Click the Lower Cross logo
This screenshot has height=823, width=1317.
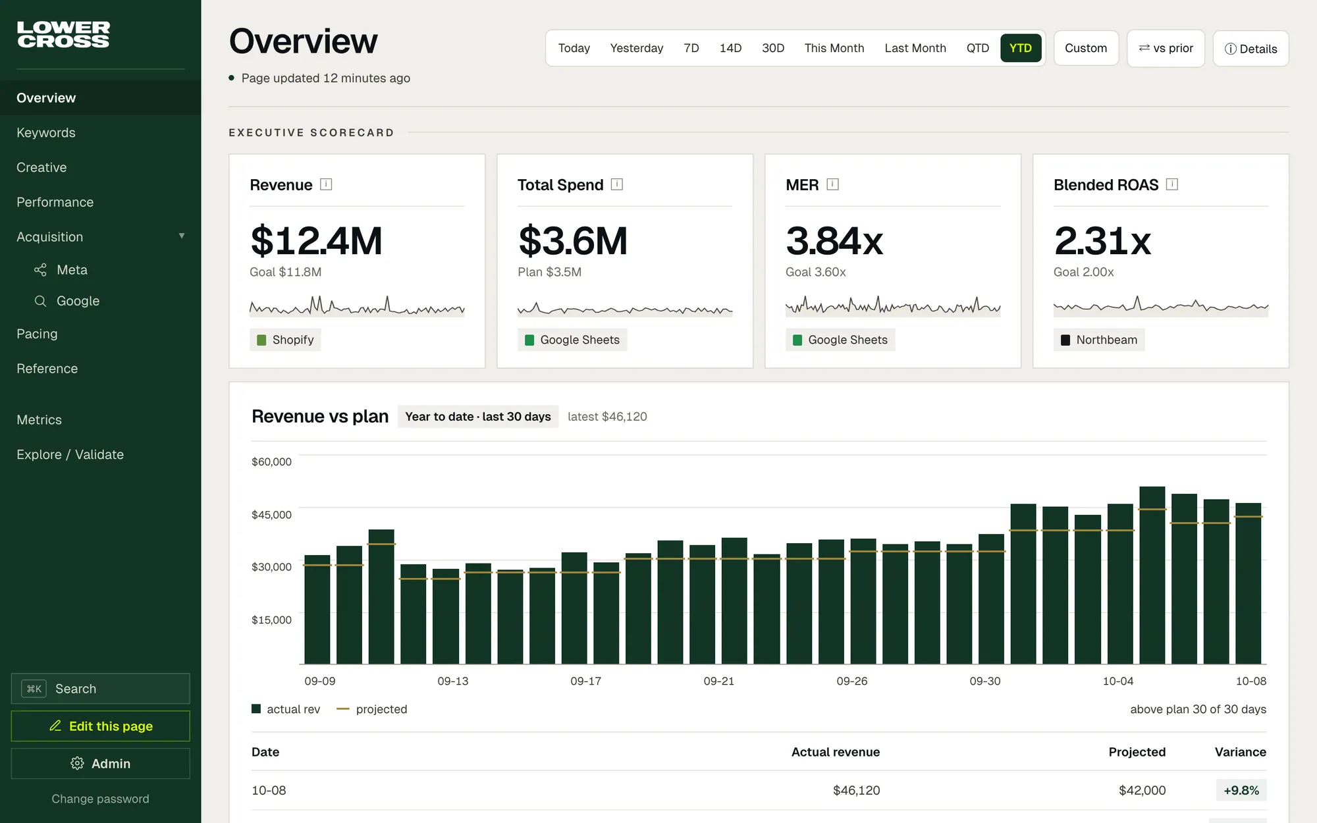63,35
